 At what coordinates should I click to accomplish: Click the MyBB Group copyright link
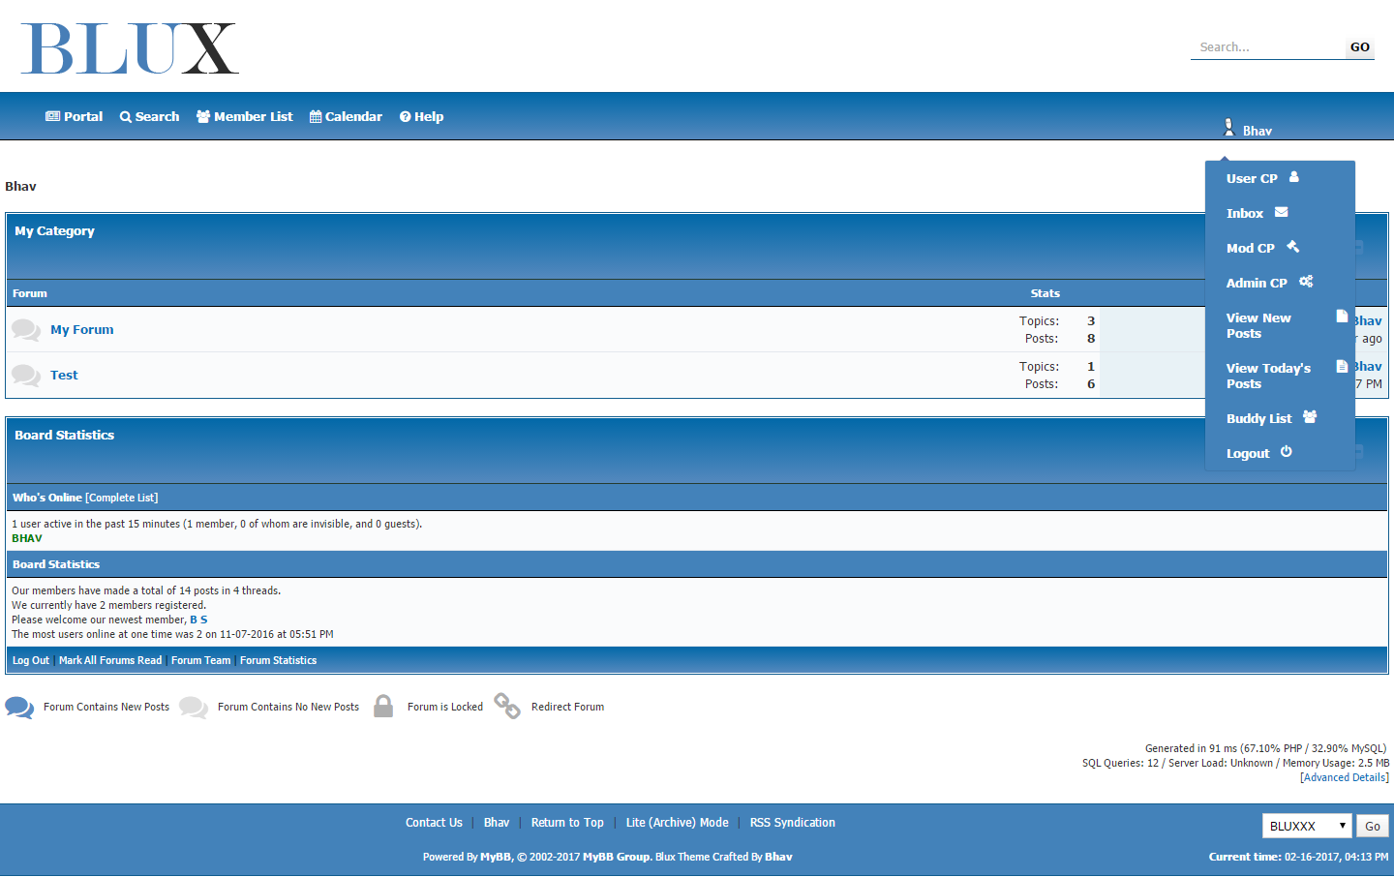[x=616, y=857]
